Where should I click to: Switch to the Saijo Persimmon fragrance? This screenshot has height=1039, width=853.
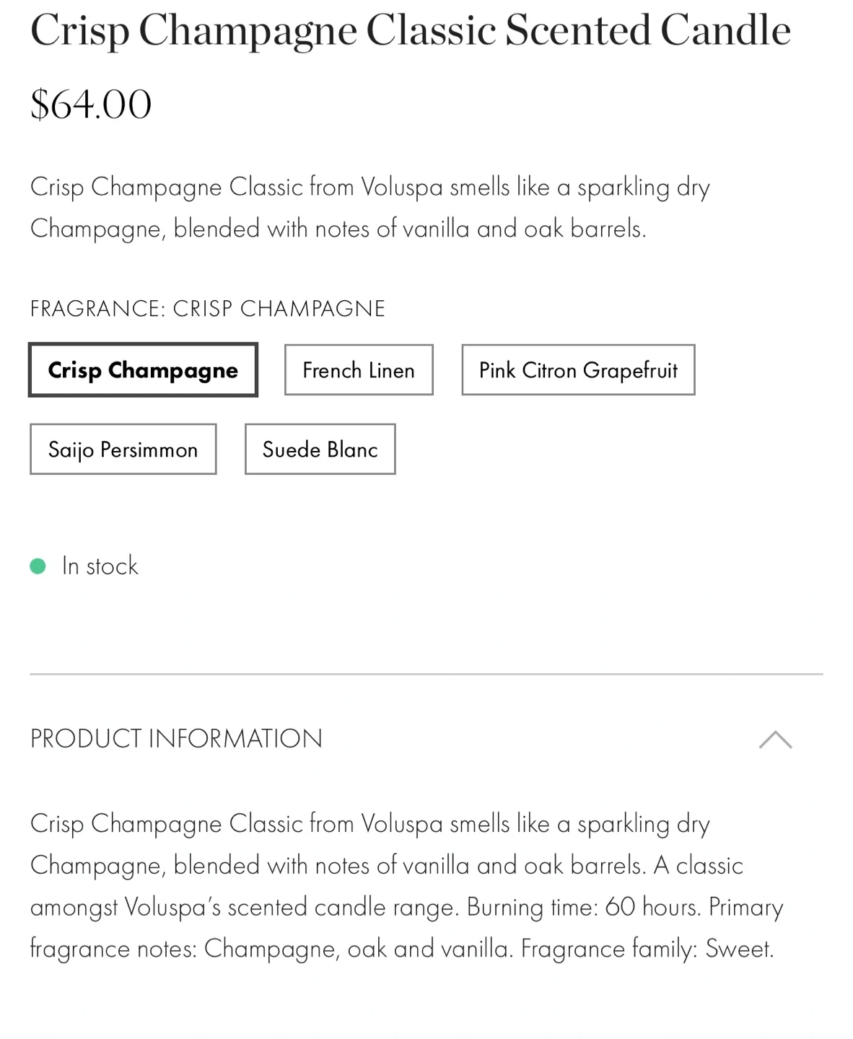[x=123, y=450]
